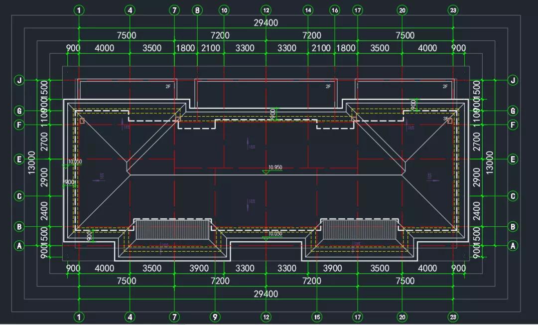This screenshot has width=538, height=325.
Task: Select left-side axis bubble J
Action: tap(19, 80)
